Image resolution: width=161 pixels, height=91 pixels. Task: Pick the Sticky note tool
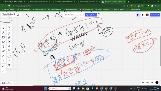tap(3, 42)
